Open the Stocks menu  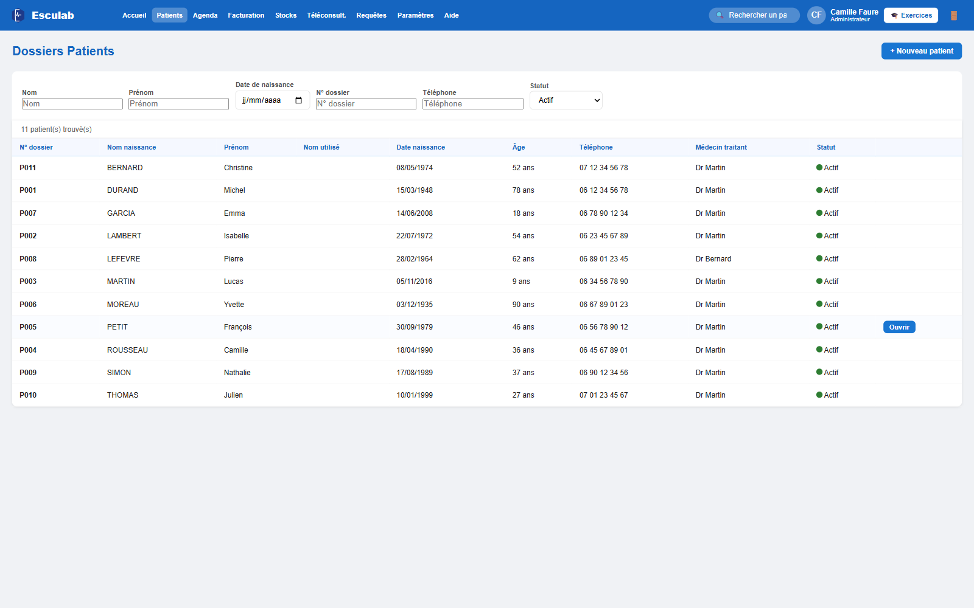(x=286, y=15)
